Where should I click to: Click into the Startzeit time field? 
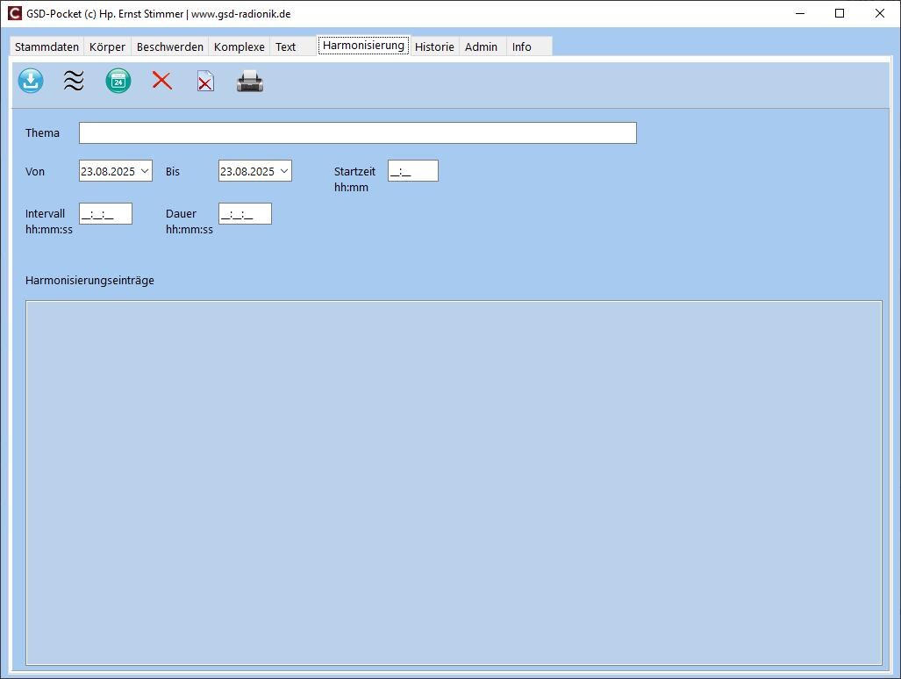413,171
